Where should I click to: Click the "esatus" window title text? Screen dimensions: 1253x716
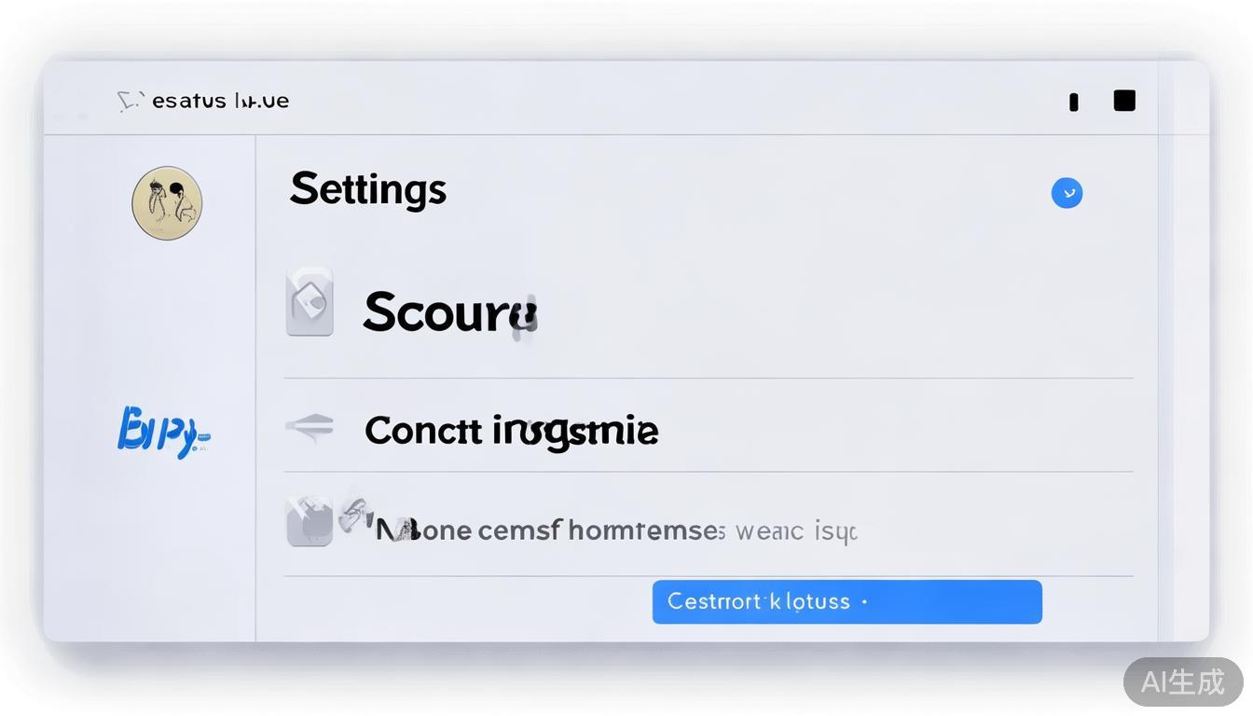pos(220,101)
